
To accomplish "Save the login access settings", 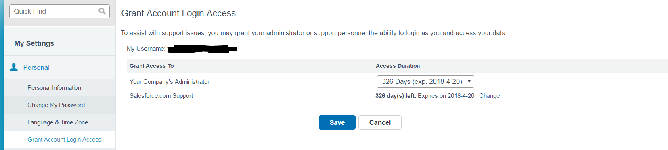I will click(x=337, y=122).
